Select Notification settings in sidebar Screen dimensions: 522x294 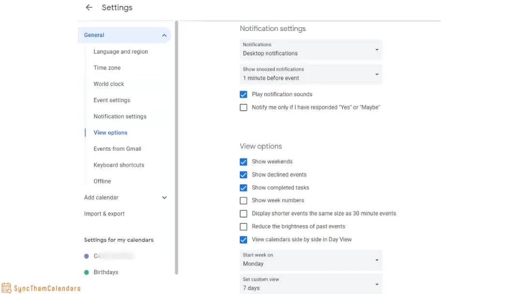point(120,117)
